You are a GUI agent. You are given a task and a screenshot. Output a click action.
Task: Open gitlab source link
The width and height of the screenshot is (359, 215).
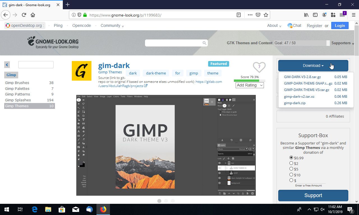point(160,84)
